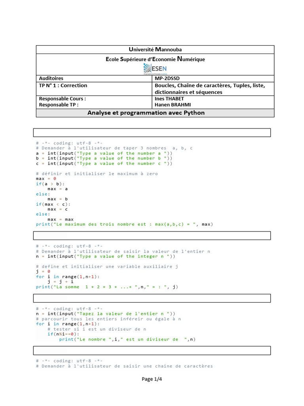Image resolution: width=304 pixels, height=406 pixels.
Task: Click the 'Université Mannouba' heading
Action: [x=155, y=50]
